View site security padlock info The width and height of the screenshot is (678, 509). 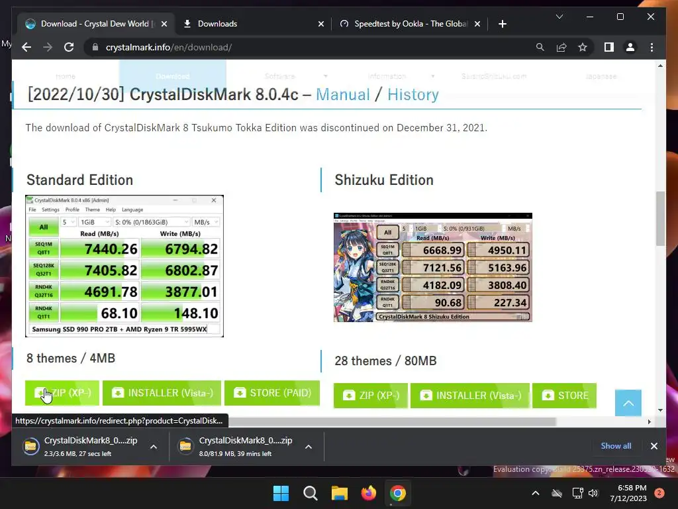(95, 47)
